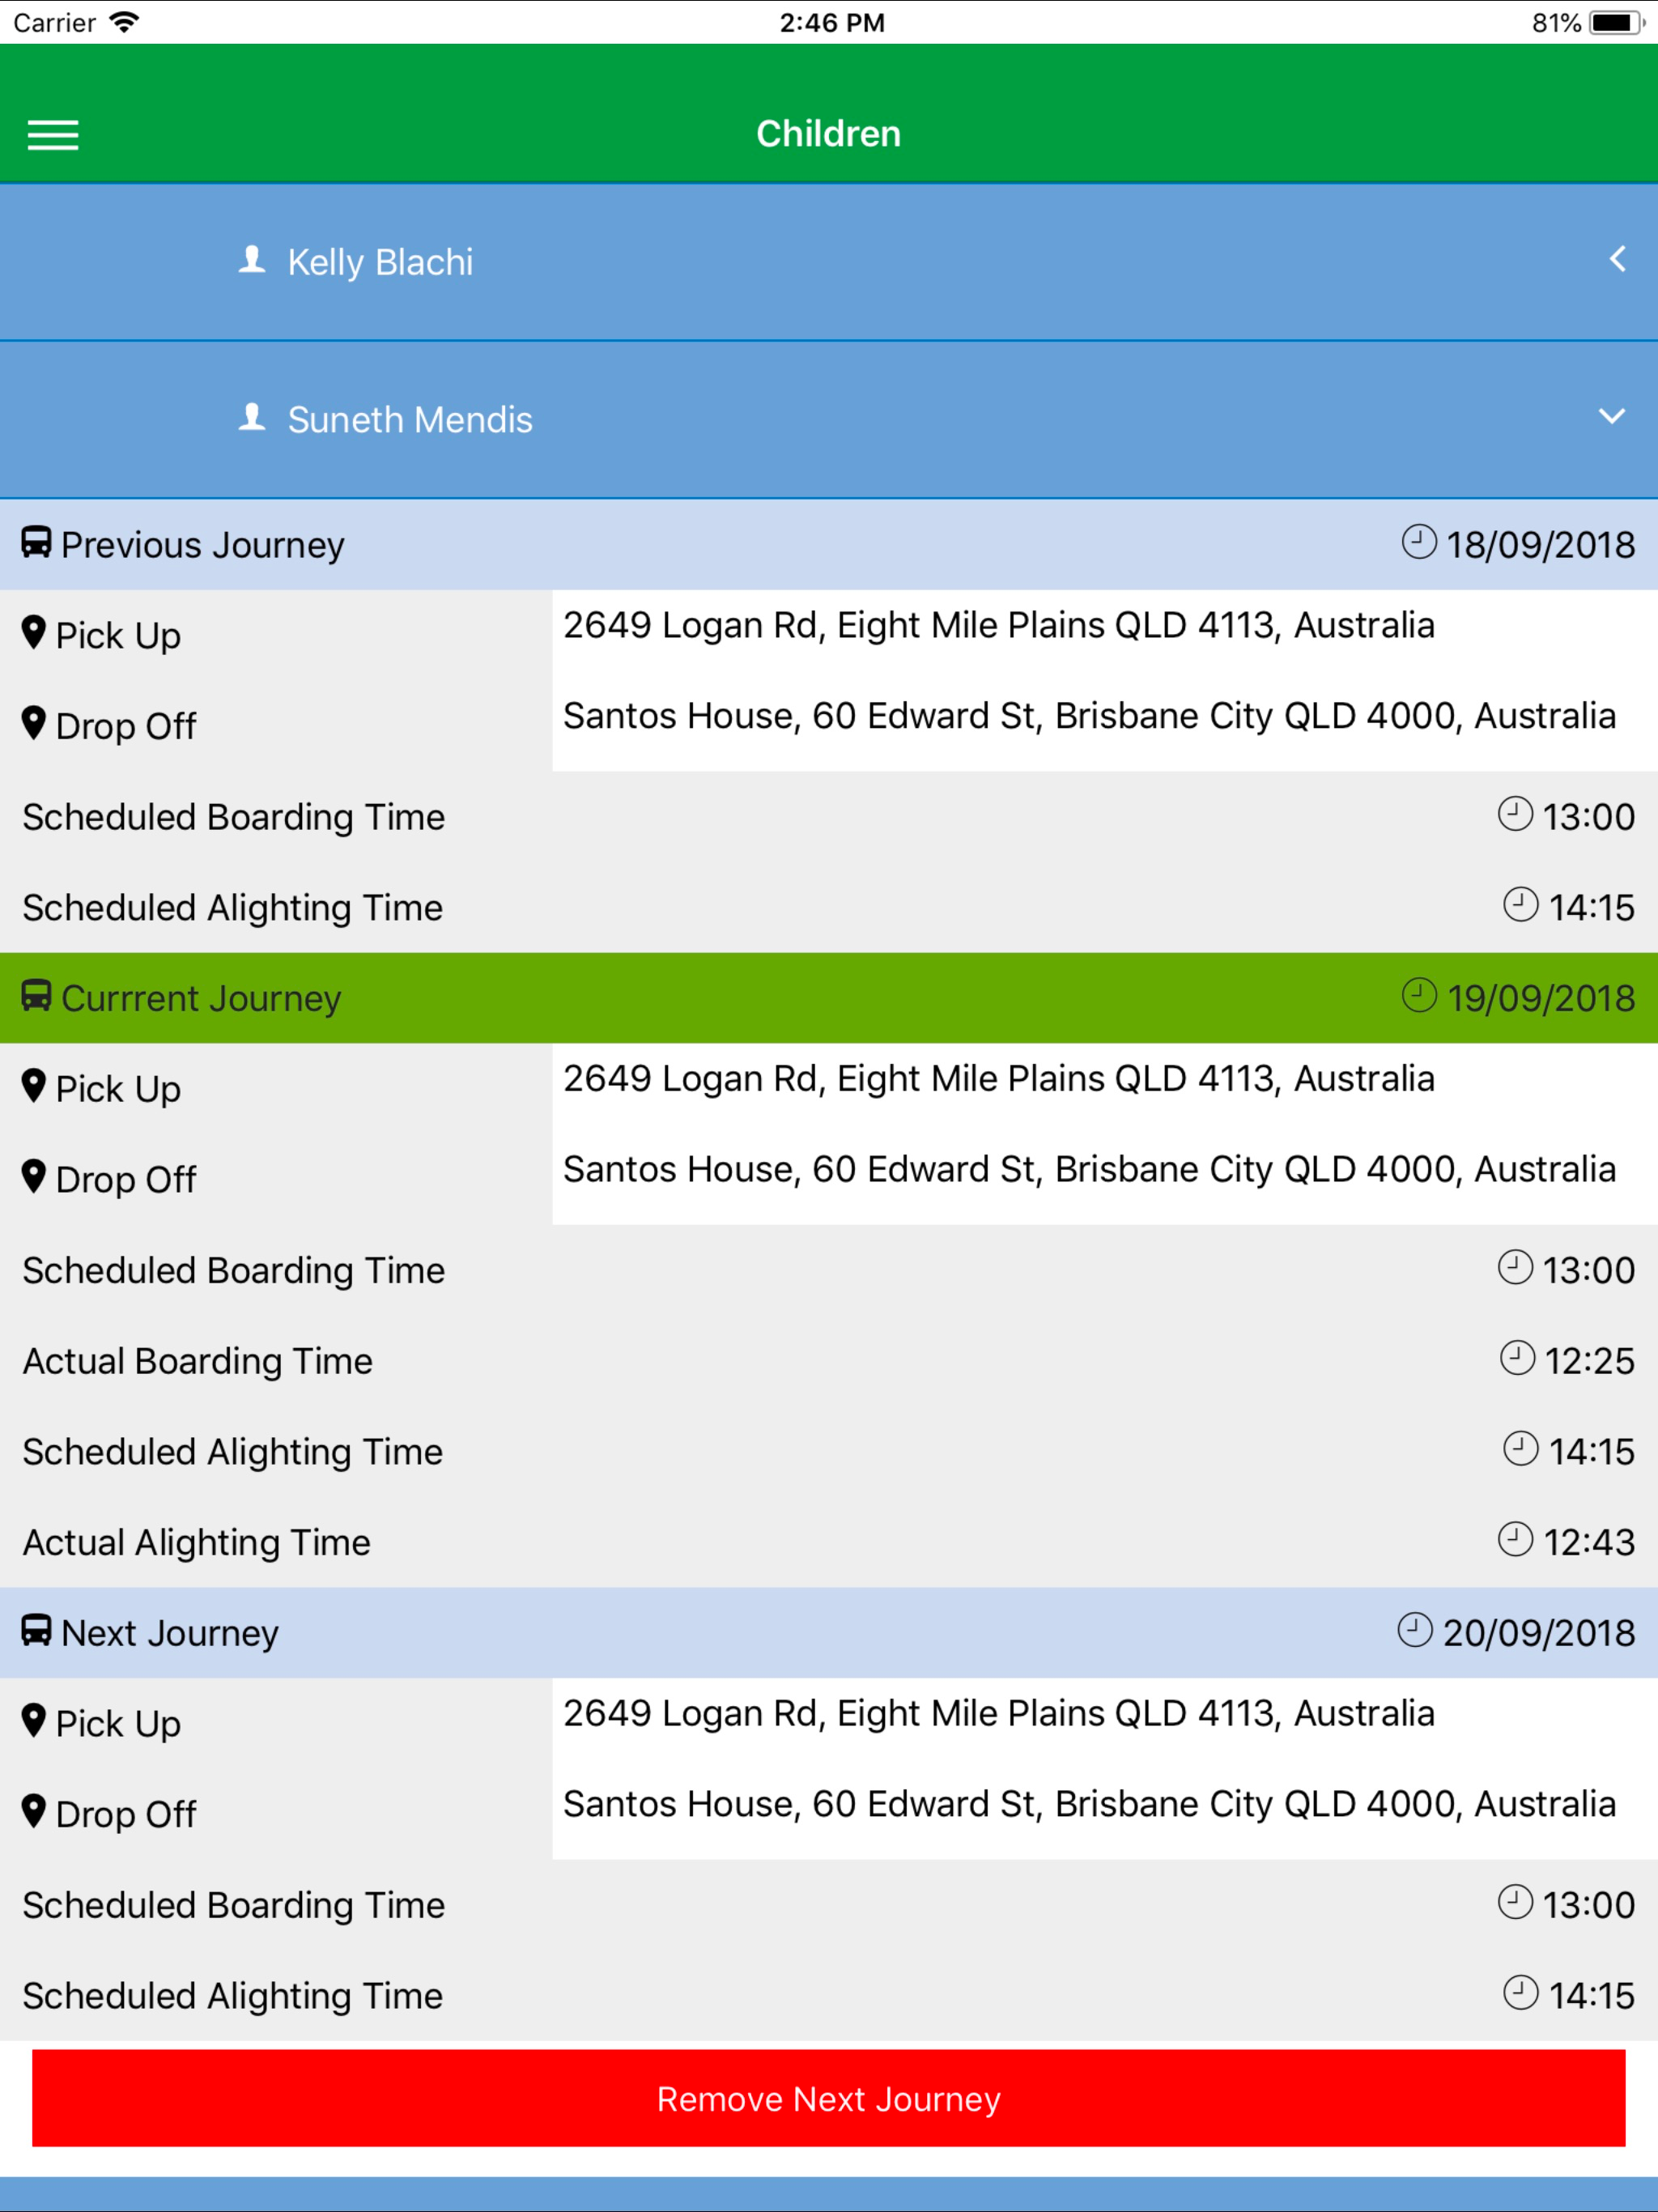
Task: Select the 18/09/2018 date
Action: tap(1541, 546)
